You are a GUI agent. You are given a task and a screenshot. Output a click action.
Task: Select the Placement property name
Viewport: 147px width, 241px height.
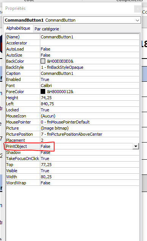[16, 140]
